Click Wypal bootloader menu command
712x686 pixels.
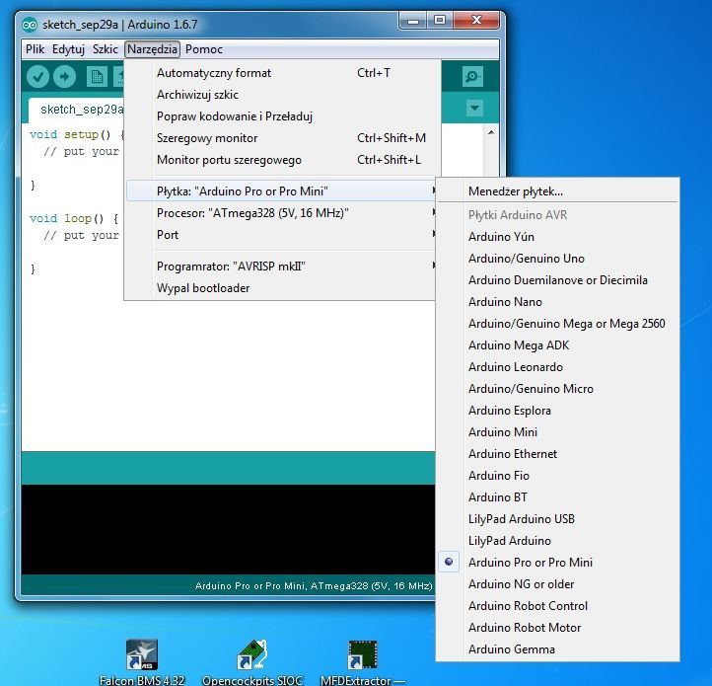click(x=203, y=288)
